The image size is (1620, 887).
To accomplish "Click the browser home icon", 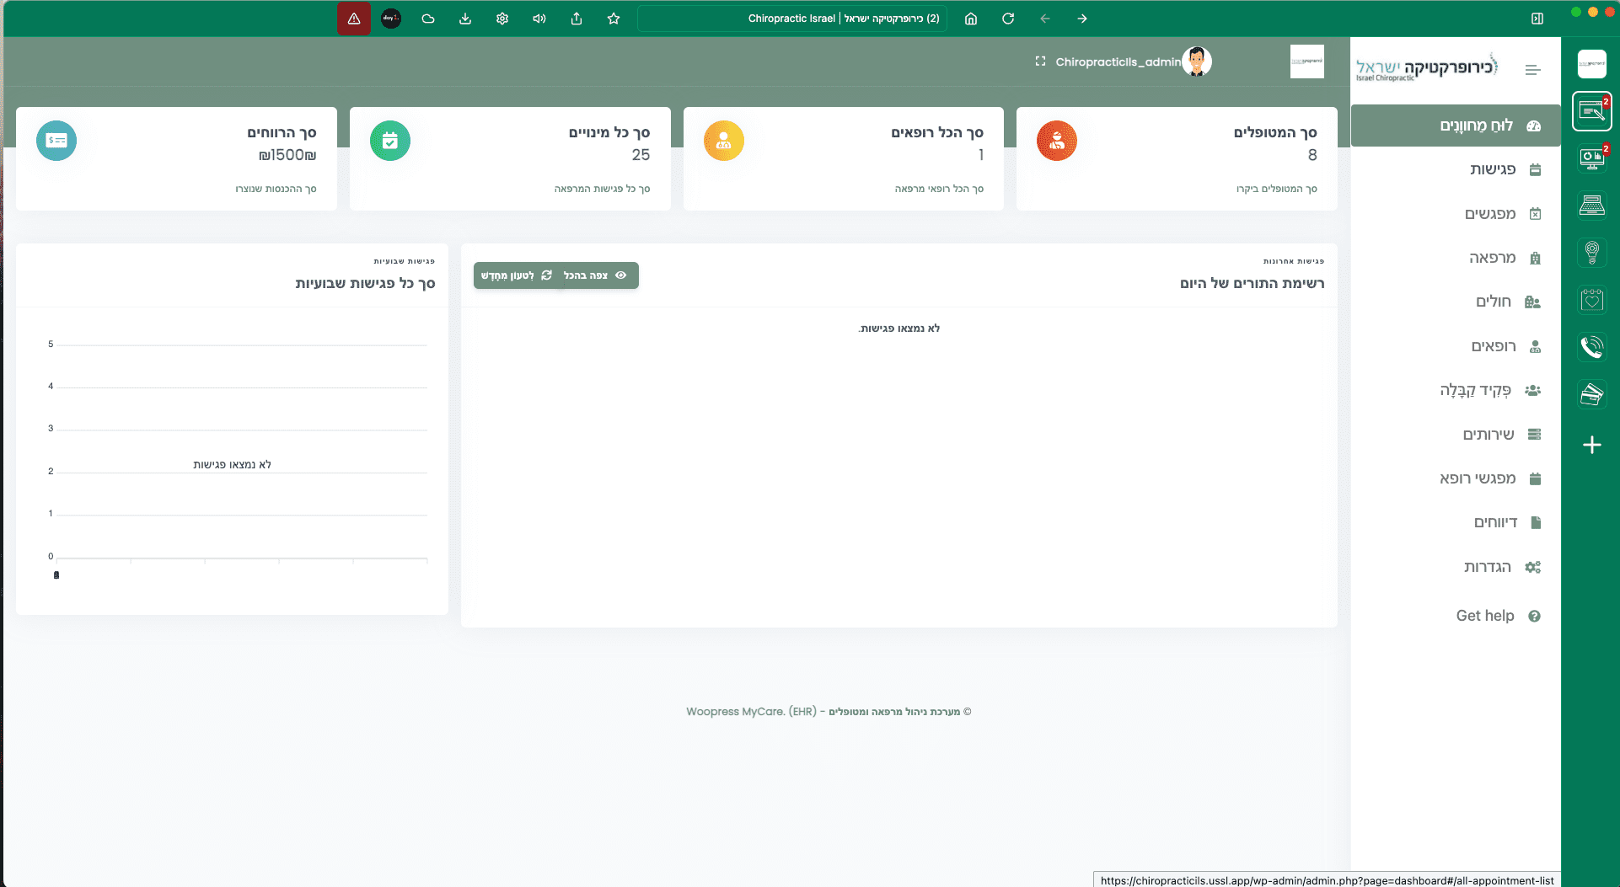I will click(971, 19).
